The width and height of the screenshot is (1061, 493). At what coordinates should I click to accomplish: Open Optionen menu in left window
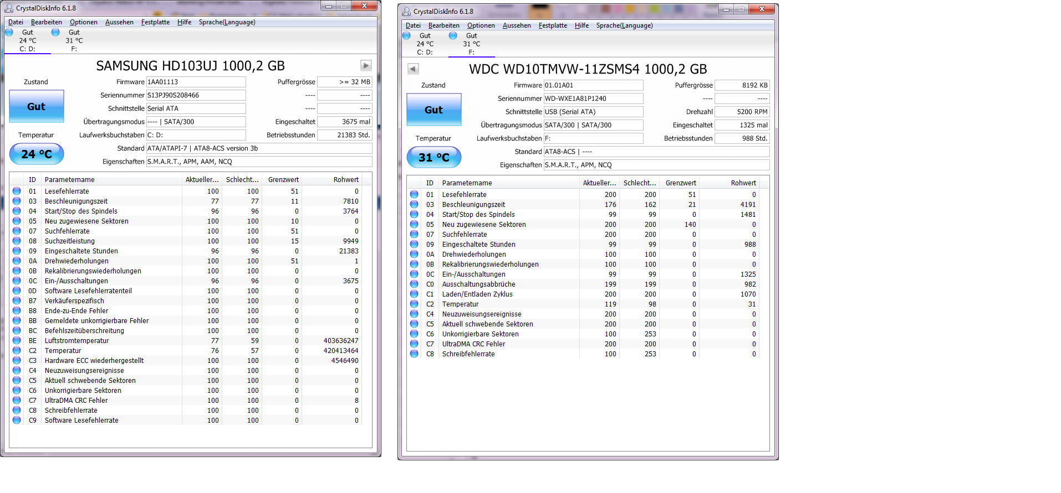click(84, 22)
